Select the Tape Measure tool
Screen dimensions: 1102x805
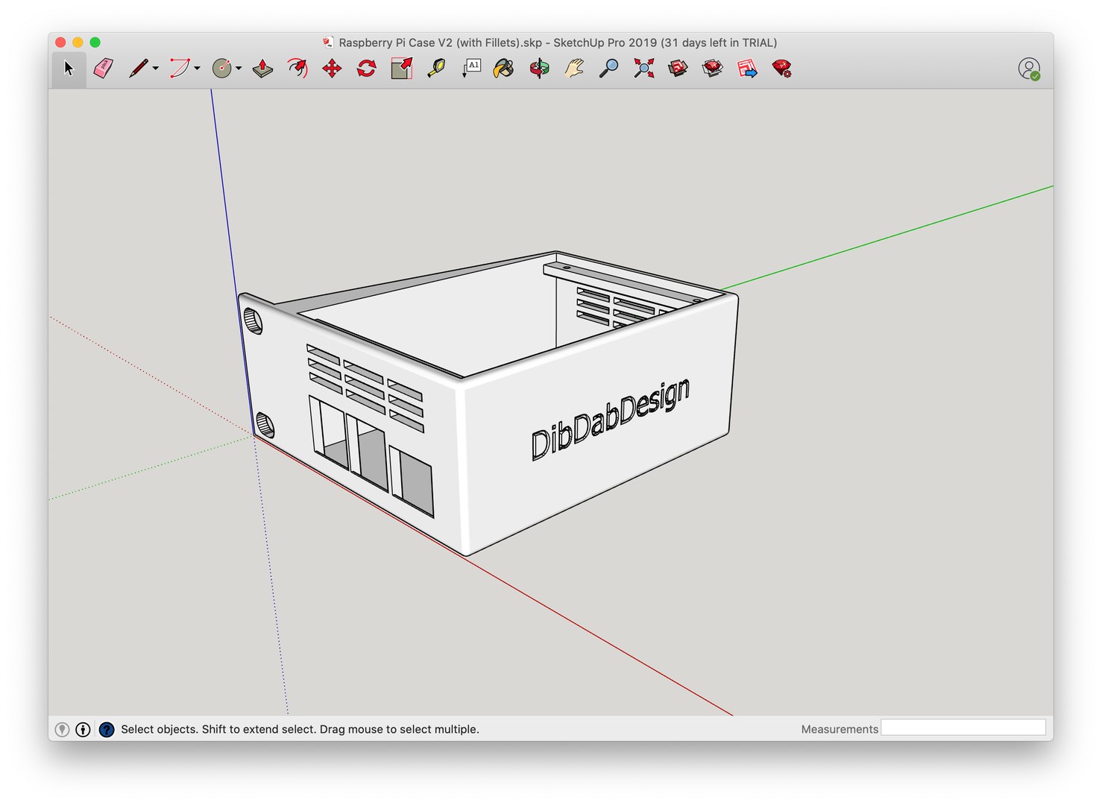[x=436, y=69]
